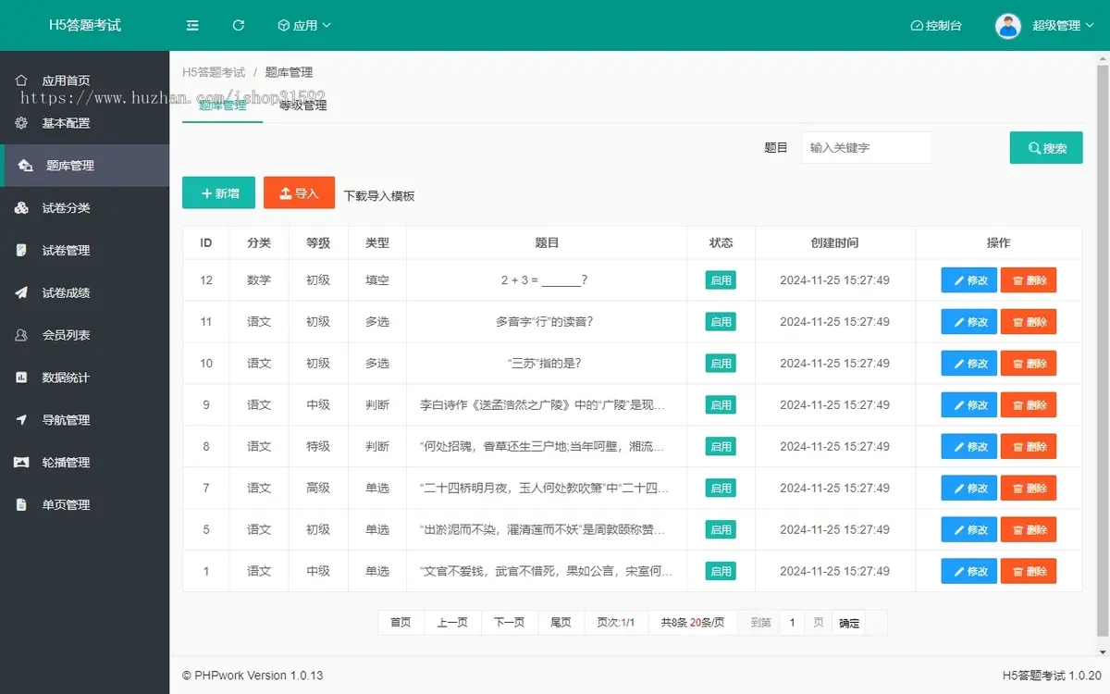The height and width of the screenshot is (694, 1110).
Task: Click 尾页 pagination button
Action: pos(561,623)
